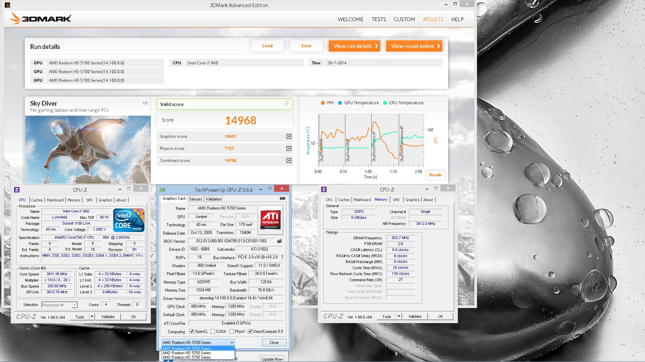Select the second AMD Radeon HD 5700 entry
645x362 pixels.
198,353
